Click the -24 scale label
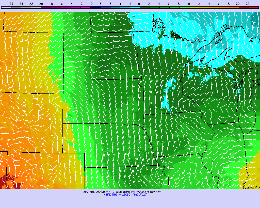Viewport: 260px width, 208px height. click(x=20, y=4)
